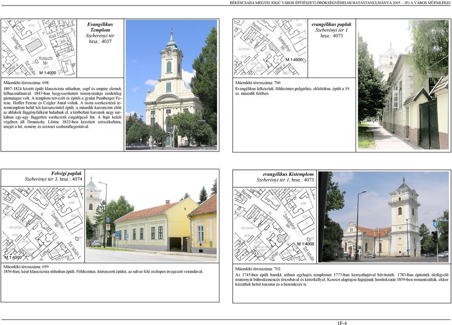Click the evangélikus paplak street photo
Screen dimensions: 452x325
[404, 85]
